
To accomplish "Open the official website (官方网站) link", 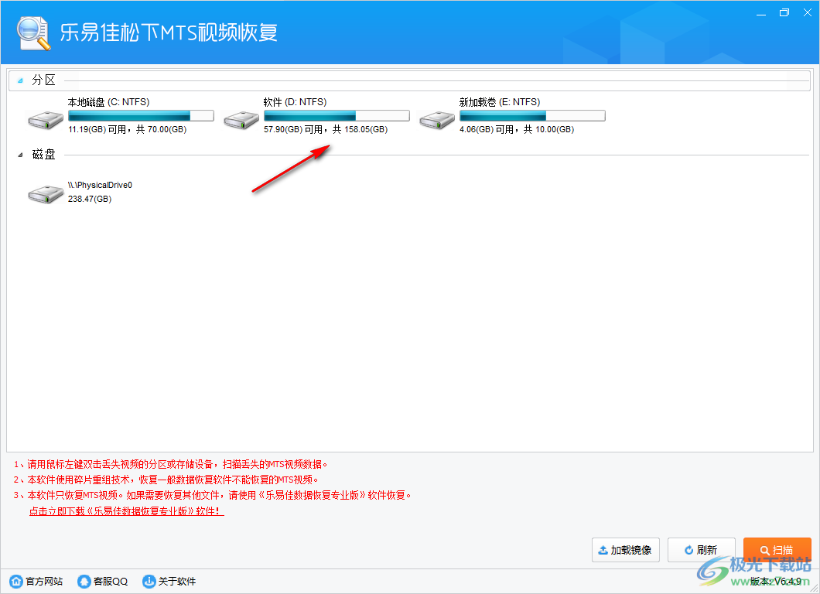I will click(36, 581).
